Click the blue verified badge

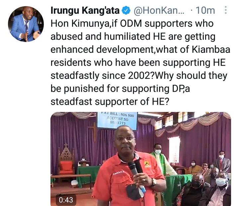point(126,11)
